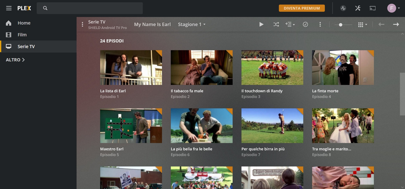Open settings wrench and screwdriver icon
This screenshot has height=189, width=405.
pyautogui.click(x=358, y=8)
